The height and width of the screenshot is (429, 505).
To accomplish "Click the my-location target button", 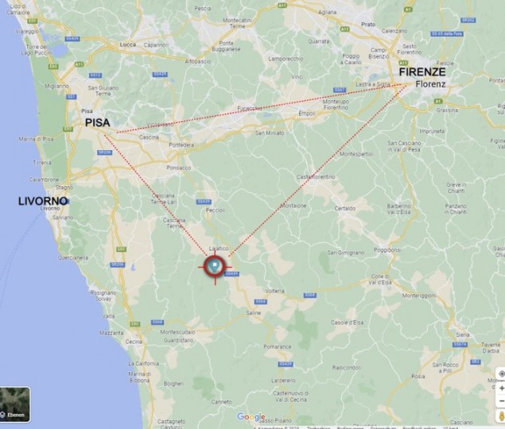I will pyautogui.click(x=502, y=373).
